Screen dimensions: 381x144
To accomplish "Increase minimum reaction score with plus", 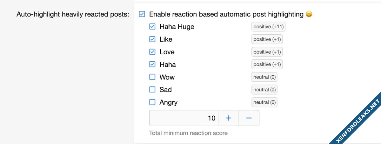I will tap(228, 118).
